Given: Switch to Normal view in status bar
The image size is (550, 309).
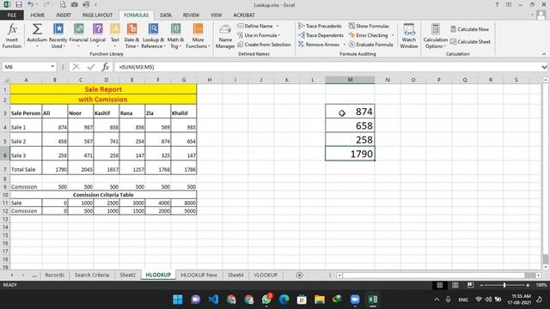Looking at the screenshot, I should [439, 285].
